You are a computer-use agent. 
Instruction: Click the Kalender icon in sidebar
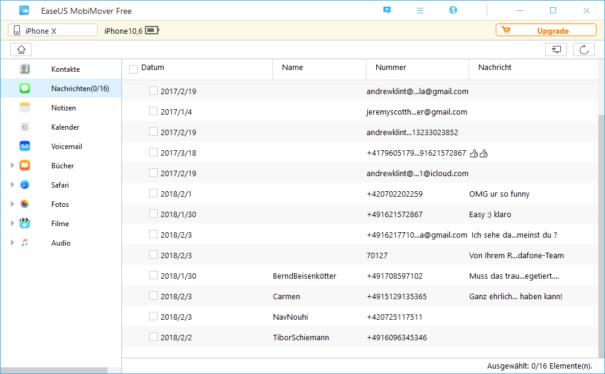[x=25, y=127]
